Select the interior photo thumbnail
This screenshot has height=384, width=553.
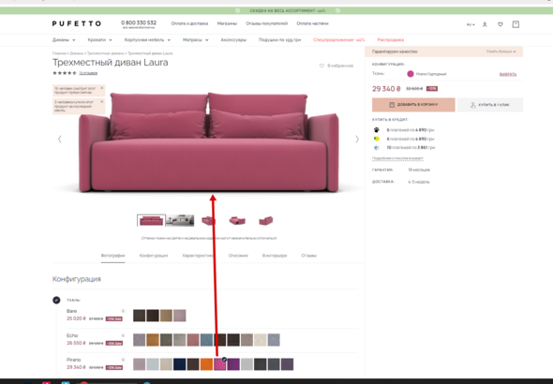(x=180, y=220)
